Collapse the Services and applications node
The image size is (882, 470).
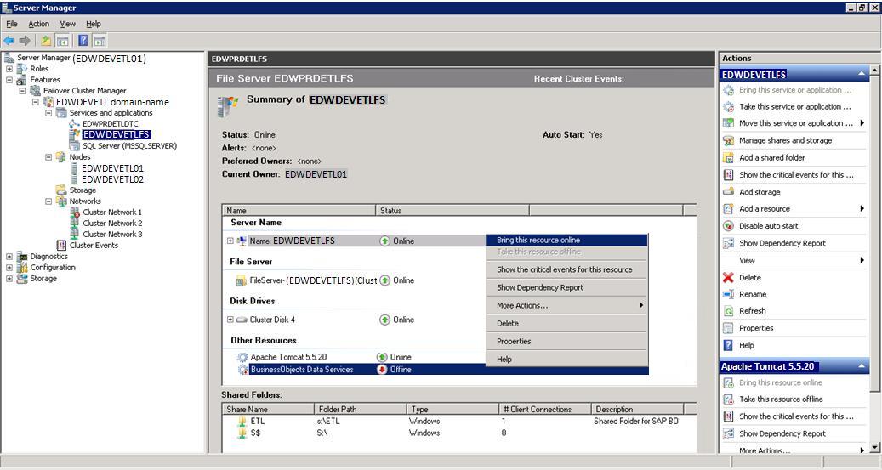[x=48, y=113]
